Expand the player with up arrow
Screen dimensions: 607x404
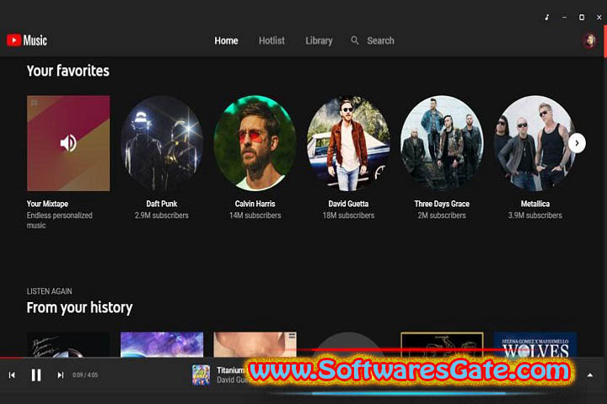point(590,375)
